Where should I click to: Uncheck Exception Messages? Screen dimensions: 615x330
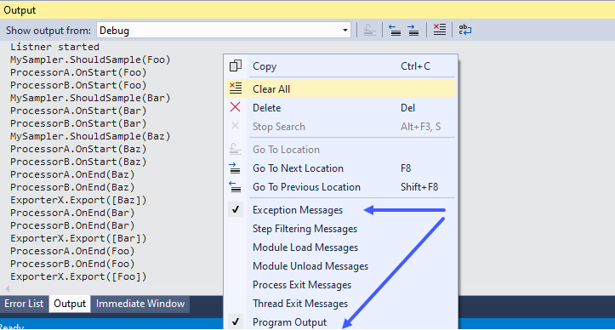tap(236, 210)
